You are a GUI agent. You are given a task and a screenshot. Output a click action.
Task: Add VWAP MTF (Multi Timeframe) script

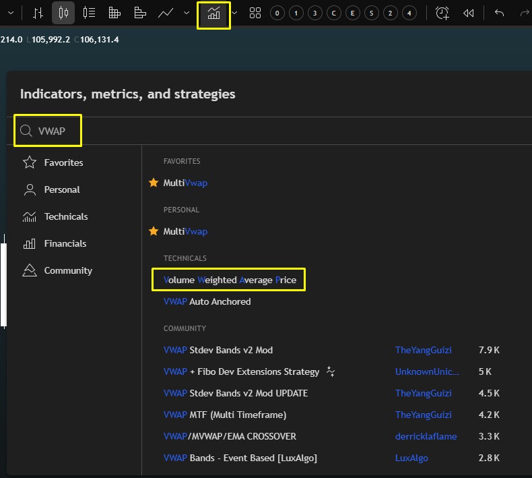[225, 415]
